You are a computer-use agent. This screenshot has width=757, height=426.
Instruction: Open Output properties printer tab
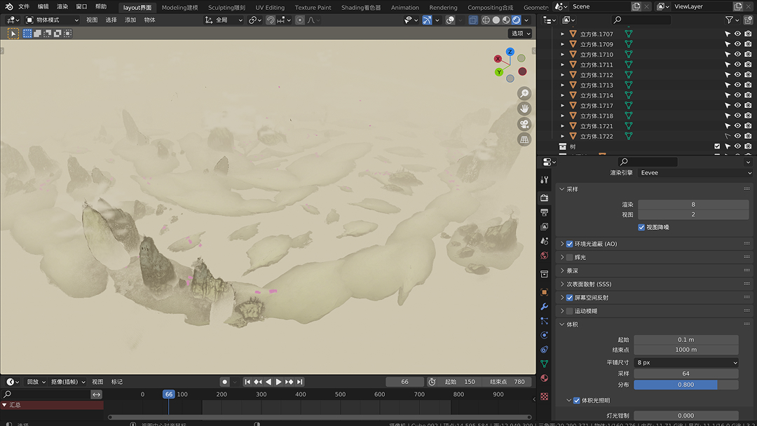pyautogui.click(x=544, y=212)
